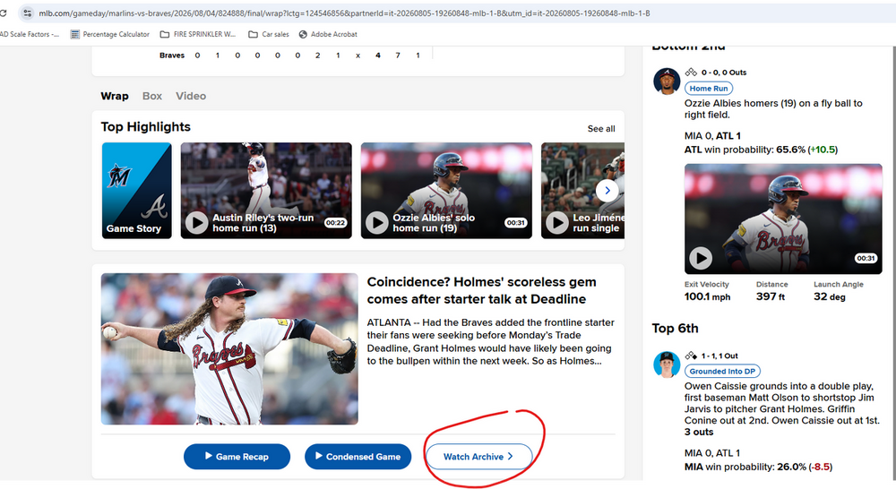Click the Top 6th inning heading
896x489 pixels.
(x=675, y=328)
